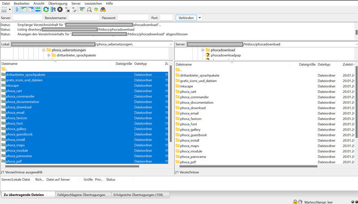Image resolution: width=358 pixels, height=204 pixels.
Task: Collapse the phoca_uebersetzungen local tree node
Action: (44, 50)
